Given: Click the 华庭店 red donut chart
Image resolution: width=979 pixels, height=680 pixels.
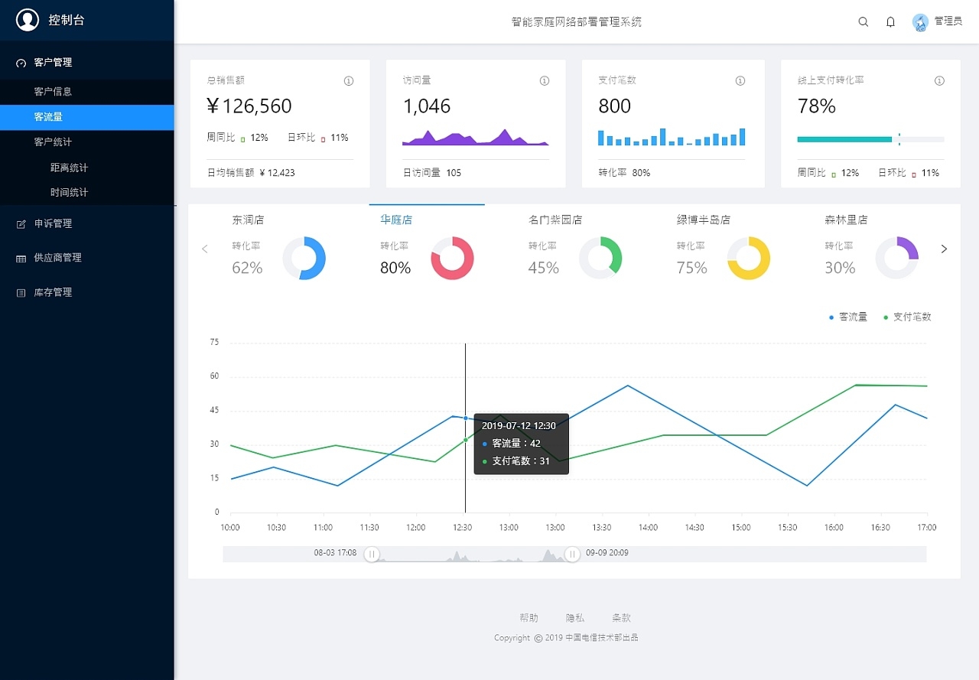Looking at the screenshot, I should tap(453, 259).
